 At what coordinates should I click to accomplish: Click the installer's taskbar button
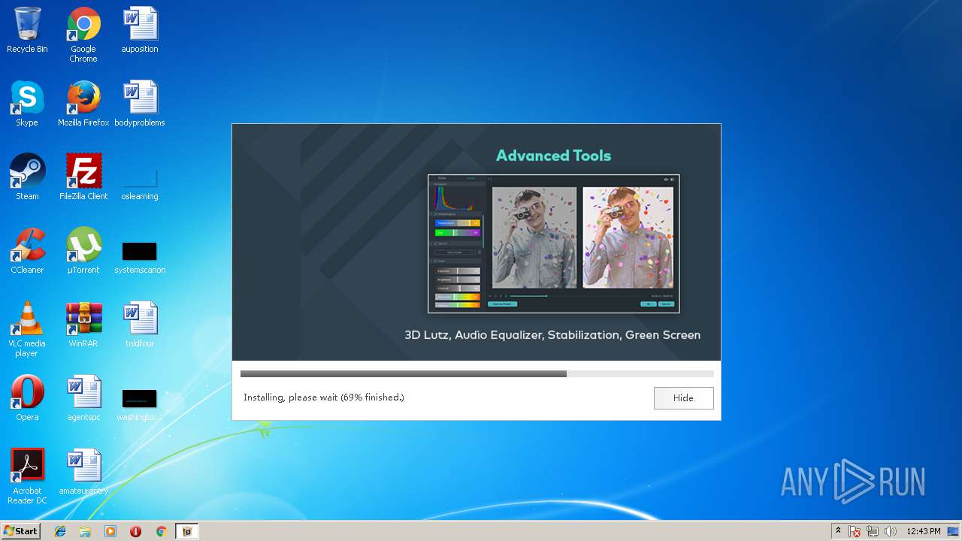point(187,531)
